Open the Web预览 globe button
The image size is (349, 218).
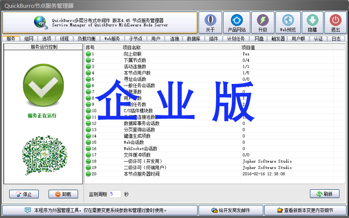click(x=288, y=23)
